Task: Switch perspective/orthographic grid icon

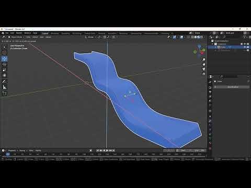Action: click(x=203, y=74)
